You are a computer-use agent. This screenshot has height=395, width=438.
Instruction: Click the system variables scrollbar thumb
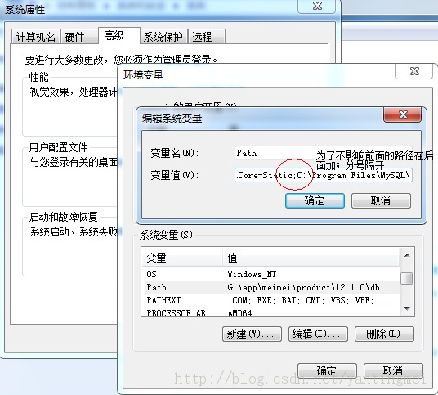point(407,278)
